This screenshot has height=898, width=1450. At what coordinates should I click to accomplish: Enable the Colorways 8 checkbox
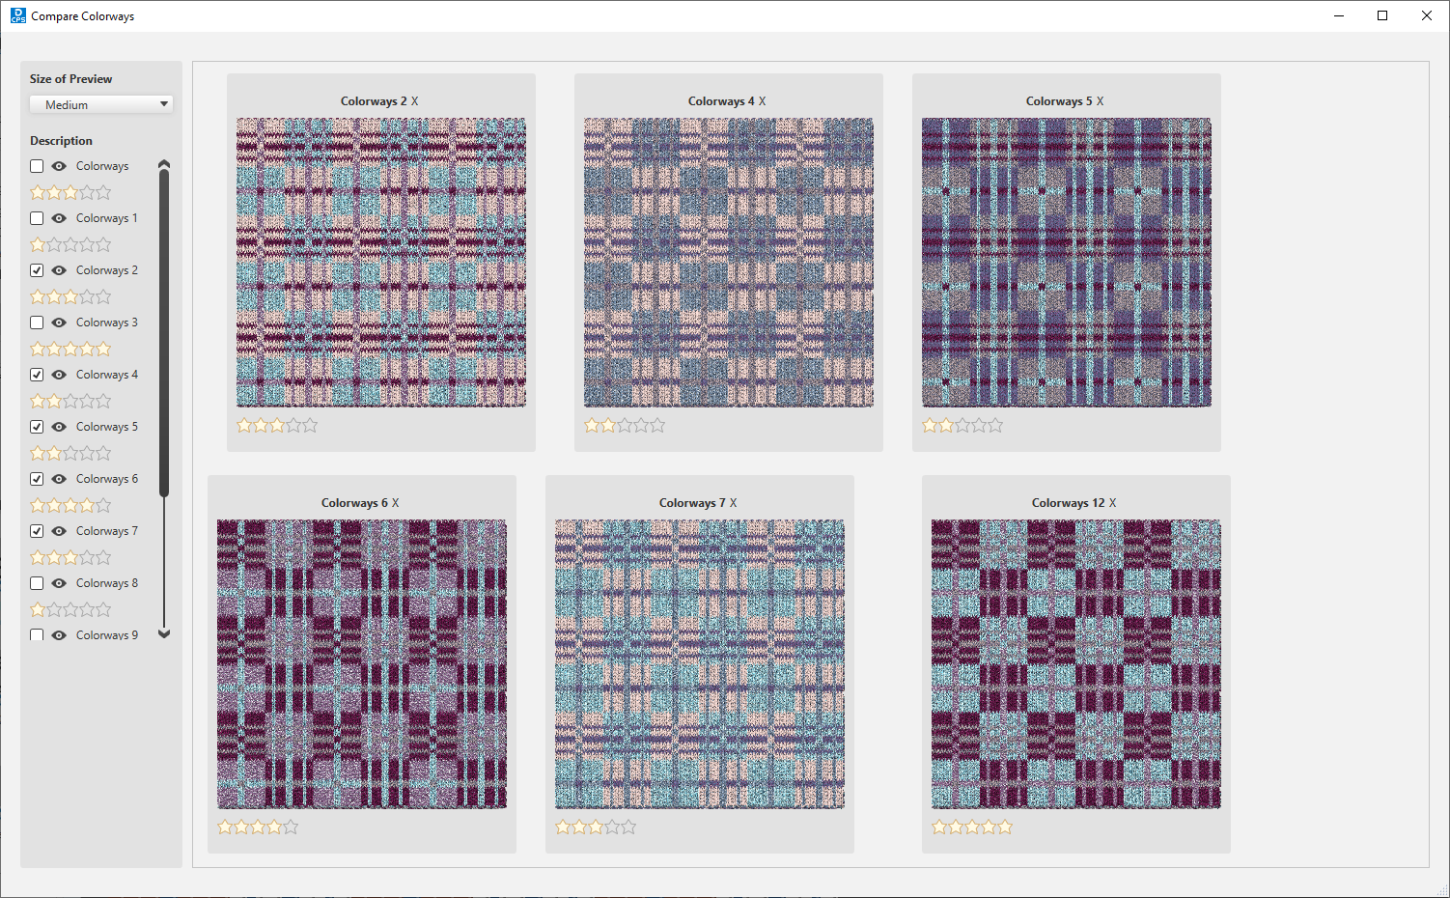coord(37,583)
